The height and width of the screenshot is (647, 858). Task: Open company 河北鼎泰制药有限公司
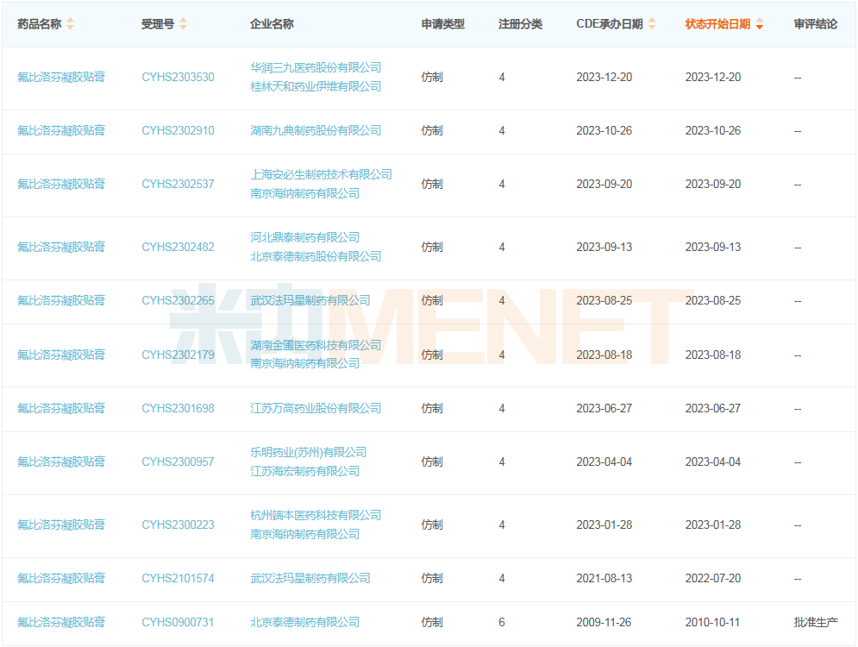click(x=304, y=237)
